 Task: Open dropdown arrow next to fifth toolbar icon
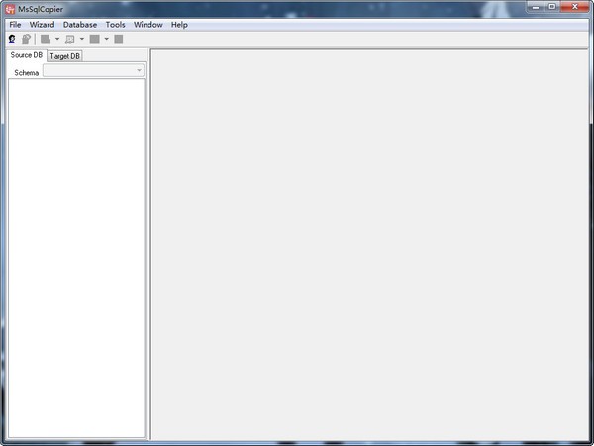(107, 40)
